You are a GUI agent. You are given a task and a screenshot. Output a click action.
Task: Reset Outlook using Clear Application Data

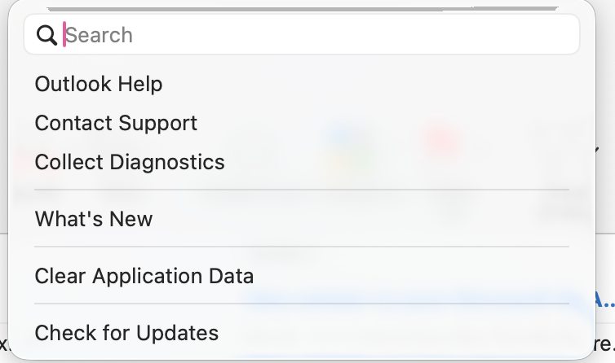144,276
